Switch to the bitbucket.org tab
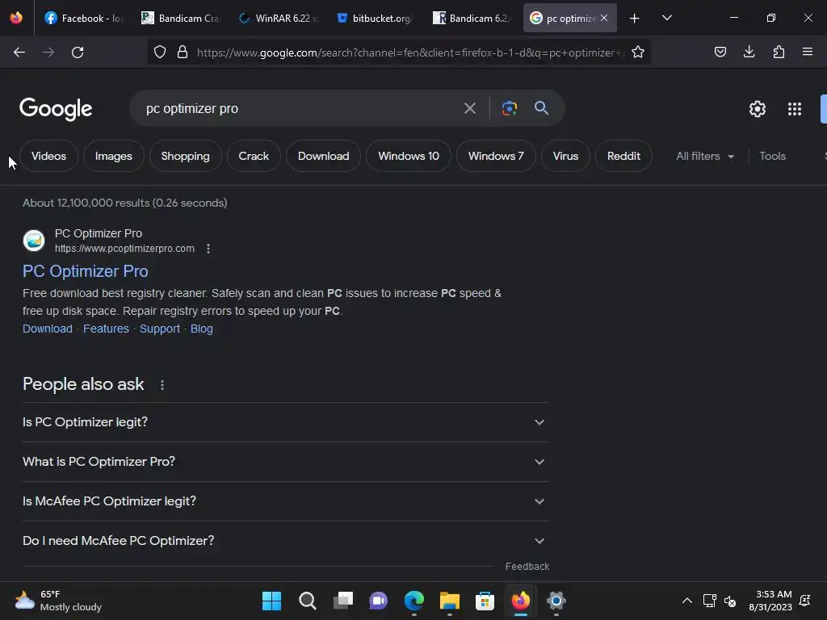 pyautogui.click(x=375, y=19)
